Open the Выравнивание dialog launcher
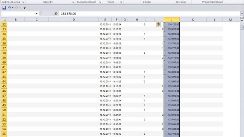Viewport: 244px width, 137px height. 100,2
